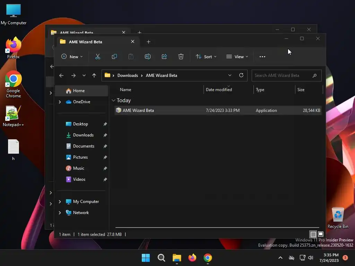Click the pin icon beside Videos
This screenshot has width=355, height=266.
coord(105,179)
